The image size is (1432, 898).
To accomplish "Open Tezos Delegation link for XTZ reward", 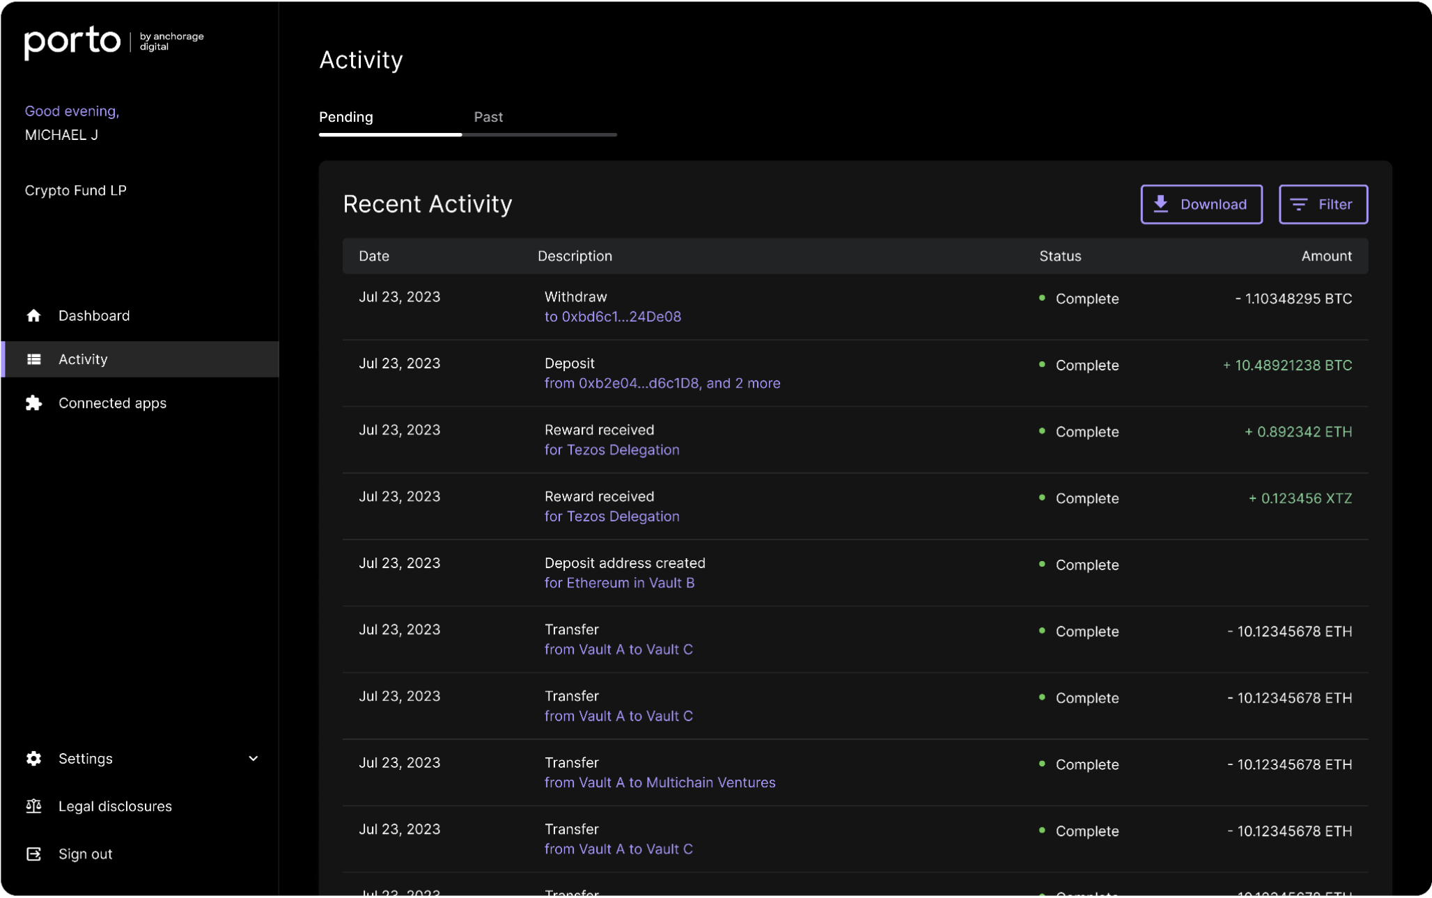I will [x=612, y=517].
